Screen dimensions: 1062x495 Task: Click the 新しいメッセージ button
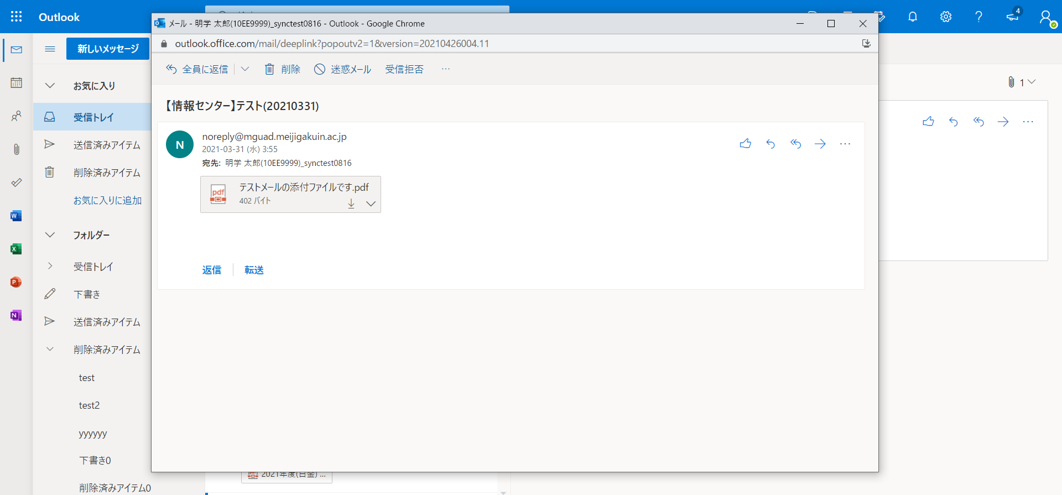[108, 49]
